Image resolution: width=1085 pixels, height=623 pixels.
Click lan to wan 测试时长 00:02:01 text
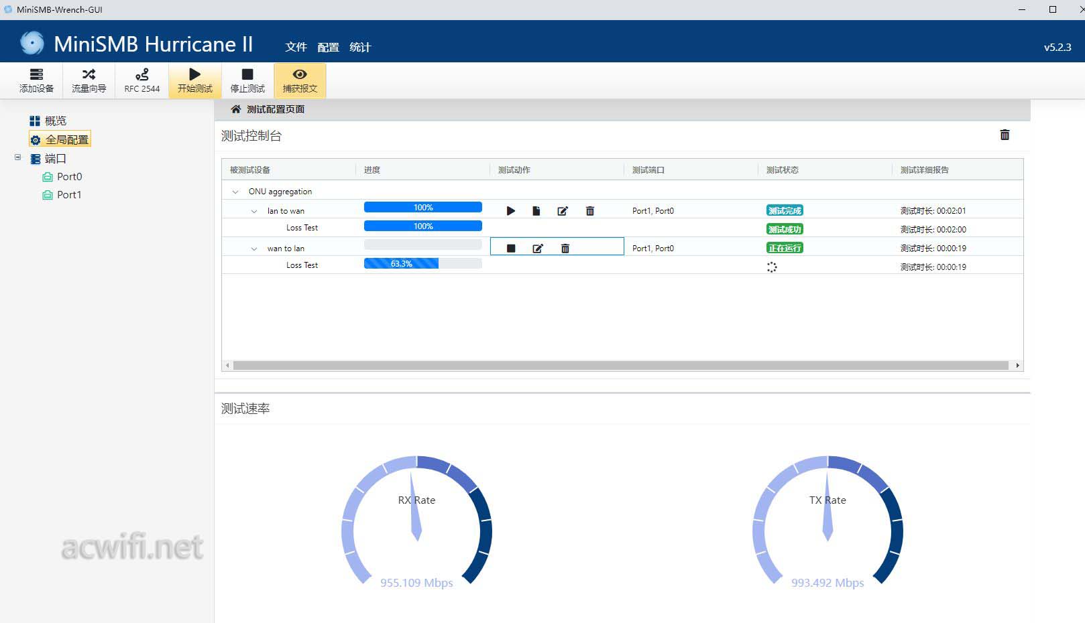click(933, 211)
